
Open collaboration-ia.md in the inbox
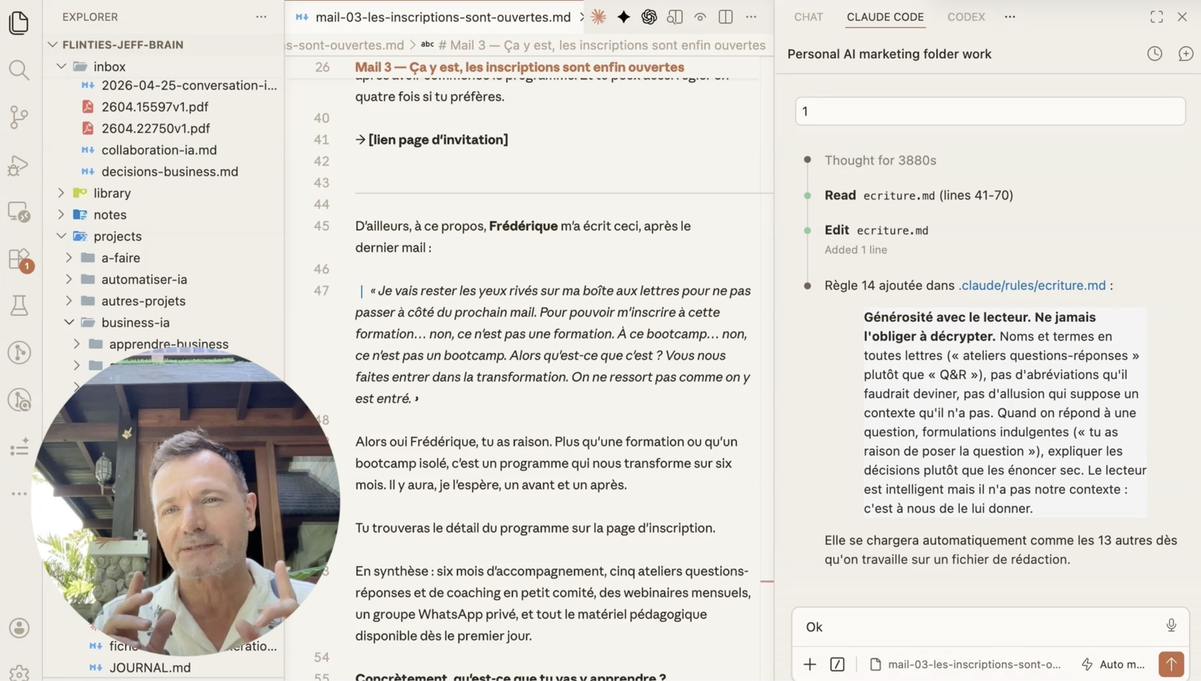pos(159,150)
